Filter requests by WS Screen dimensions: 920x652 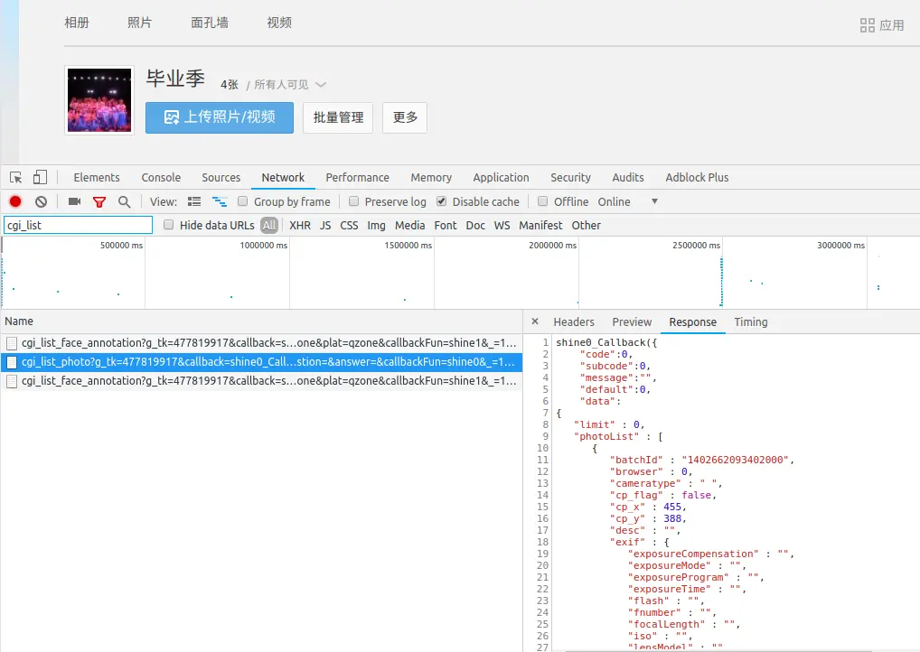(502, 225)
